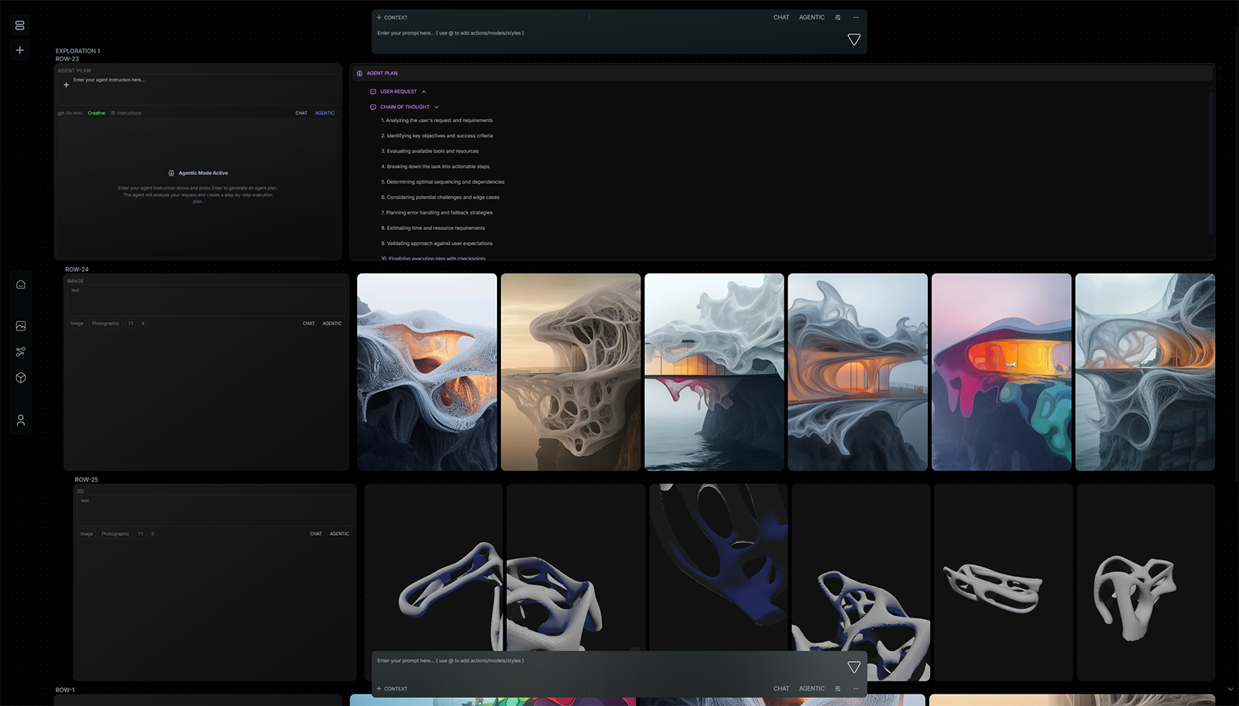The height and width of the screenshot is (706, 1239).
Task: Collapse the Chain of Thought section
Action: pos(436,107)
